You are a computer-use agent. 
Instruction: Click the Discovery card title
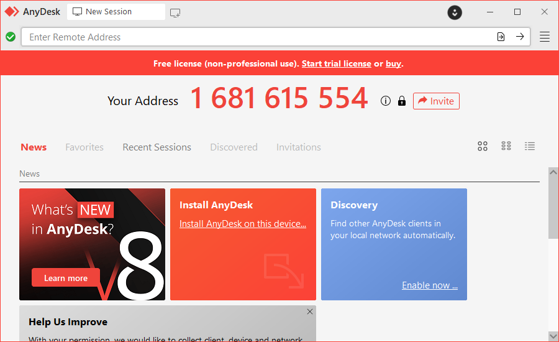(354, 205)
